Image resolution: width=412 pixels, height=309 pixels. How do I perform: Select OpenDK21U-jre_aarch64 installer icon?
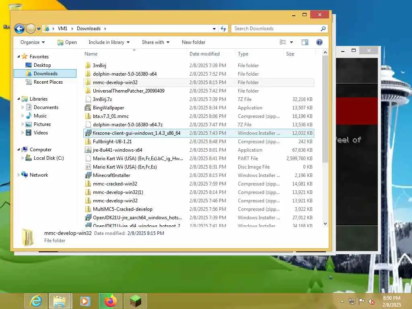tap(88, 218)
